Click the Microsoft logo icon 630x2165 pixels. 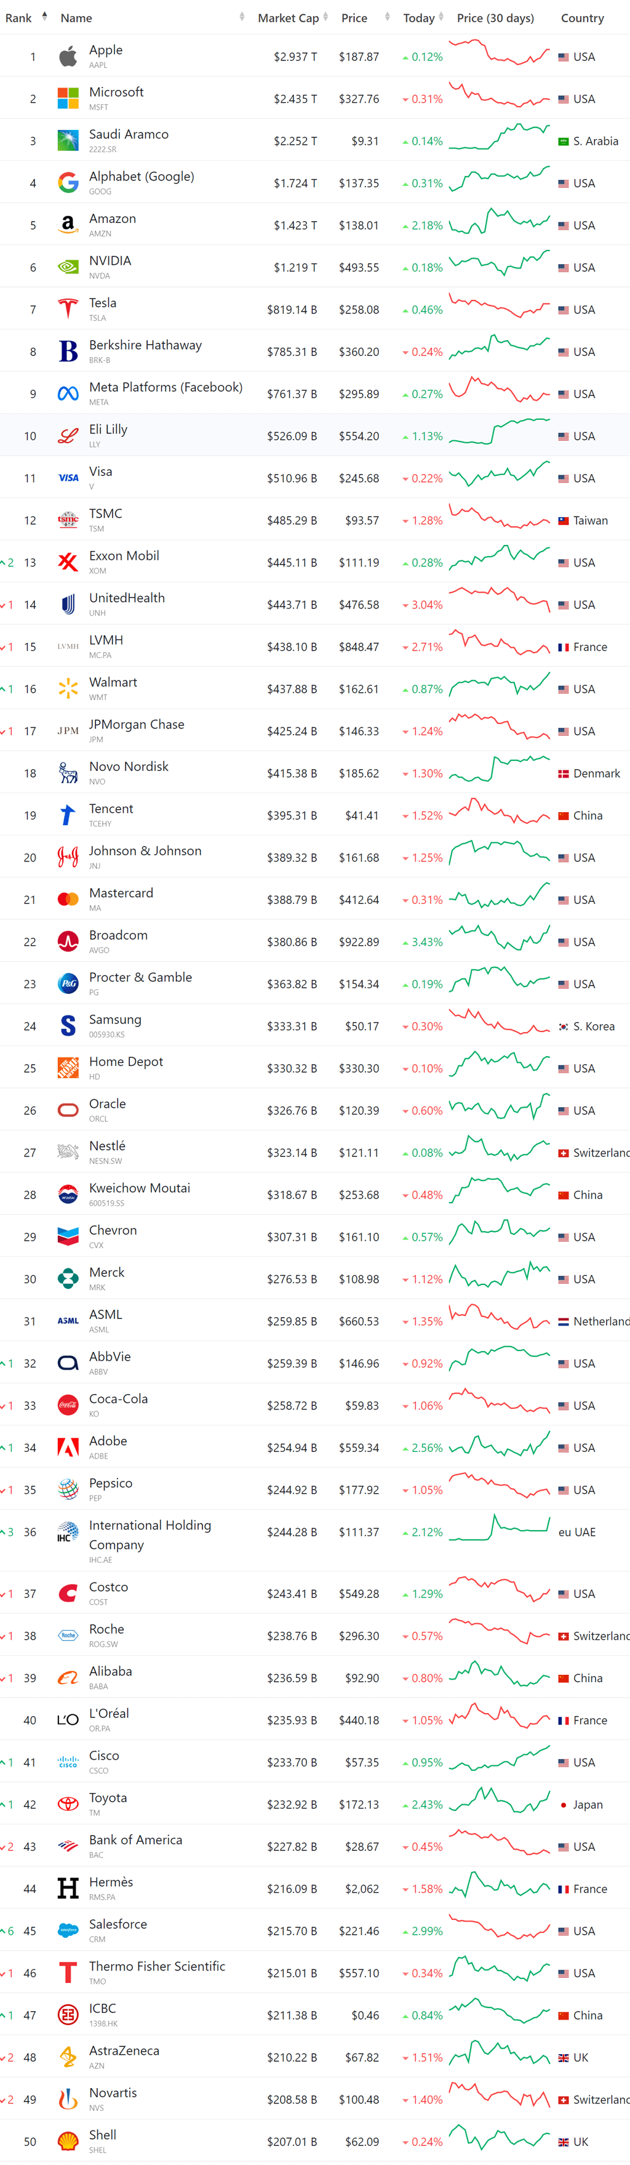(68, 99)
